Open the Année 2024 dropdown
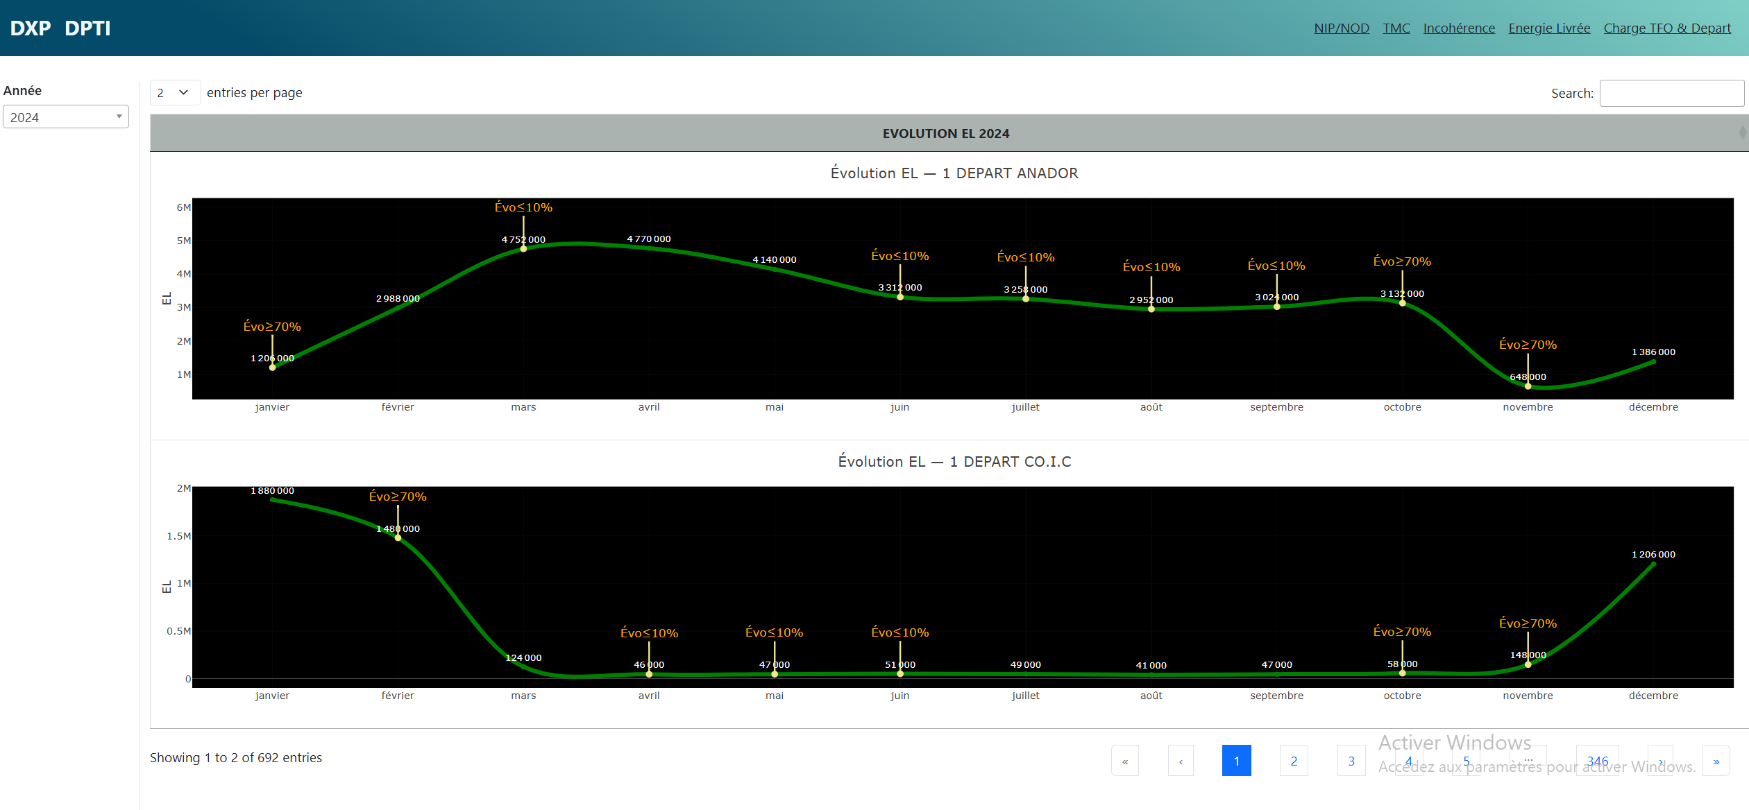1749x810 pixels. point(66,117)
